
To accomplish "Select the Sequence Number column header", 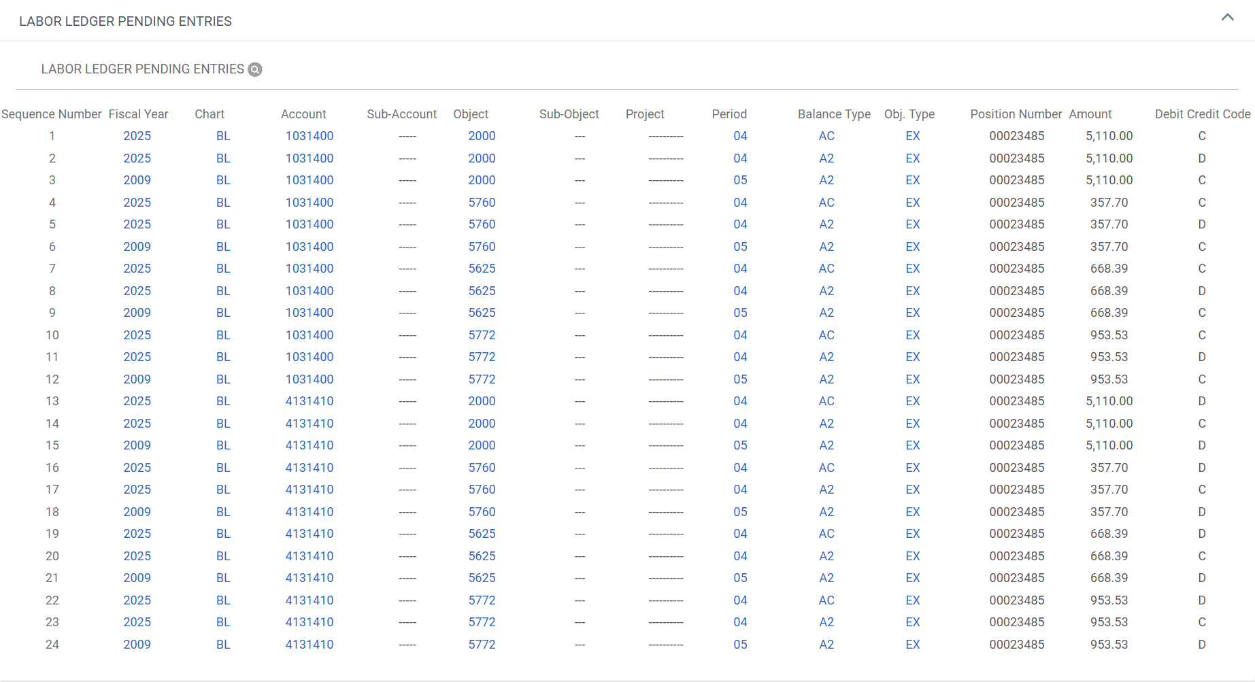I will pos(52,114).
